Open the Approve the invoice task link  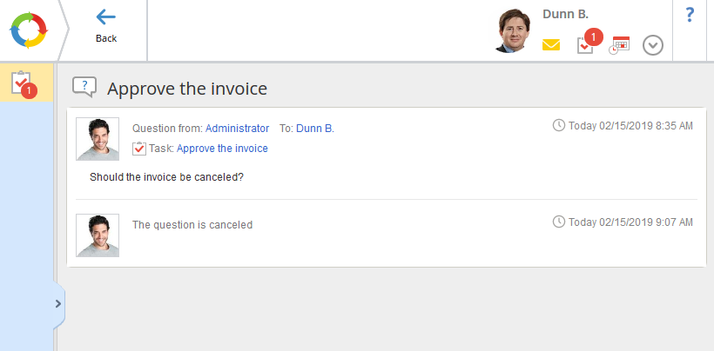tap(222, 149)
